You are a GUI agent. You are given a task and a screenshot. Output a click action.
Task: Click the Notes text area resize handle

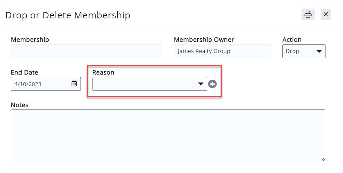pyautogui.click(x=323, y=159)
